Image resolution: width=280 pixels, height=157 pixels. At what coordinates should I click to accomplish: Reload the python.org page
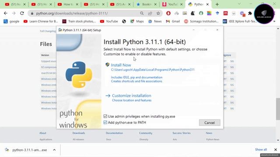[x=22, y=14]
